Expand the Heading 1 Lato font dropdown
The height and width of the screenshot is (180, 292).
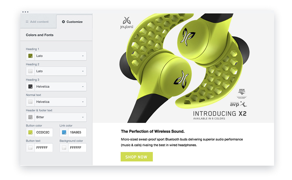click(x=61, y=56)
